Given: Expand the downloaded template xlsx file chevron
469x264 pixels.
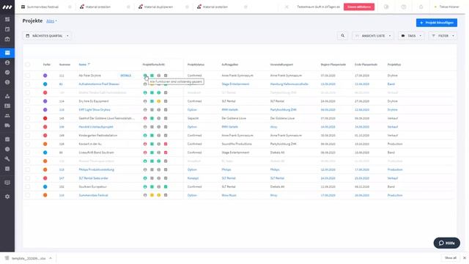Looking at the screenshot, I should pos(51,258).
